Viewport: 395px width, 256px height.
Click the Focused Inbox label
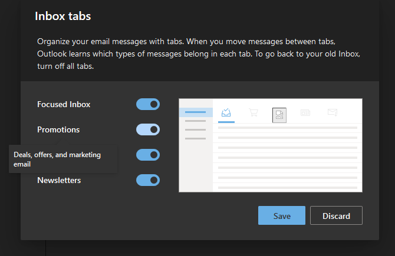tap(64, 104)
